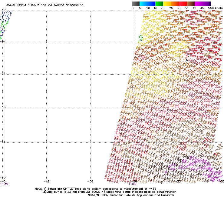
Task: Click the '>50 knots' legend label
Action: click(x=215, y=8)
